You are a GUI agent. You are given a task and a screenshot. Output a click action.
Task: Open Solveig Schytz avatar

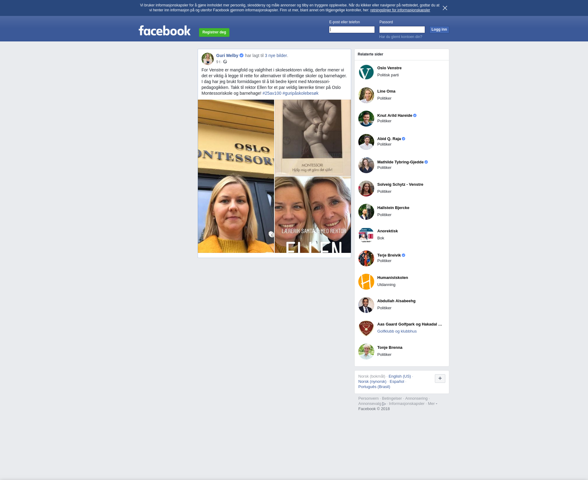click(x=366, y=189)
